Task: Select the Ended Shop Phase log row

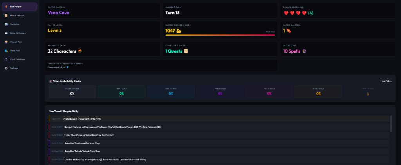Action: point(219,135)
